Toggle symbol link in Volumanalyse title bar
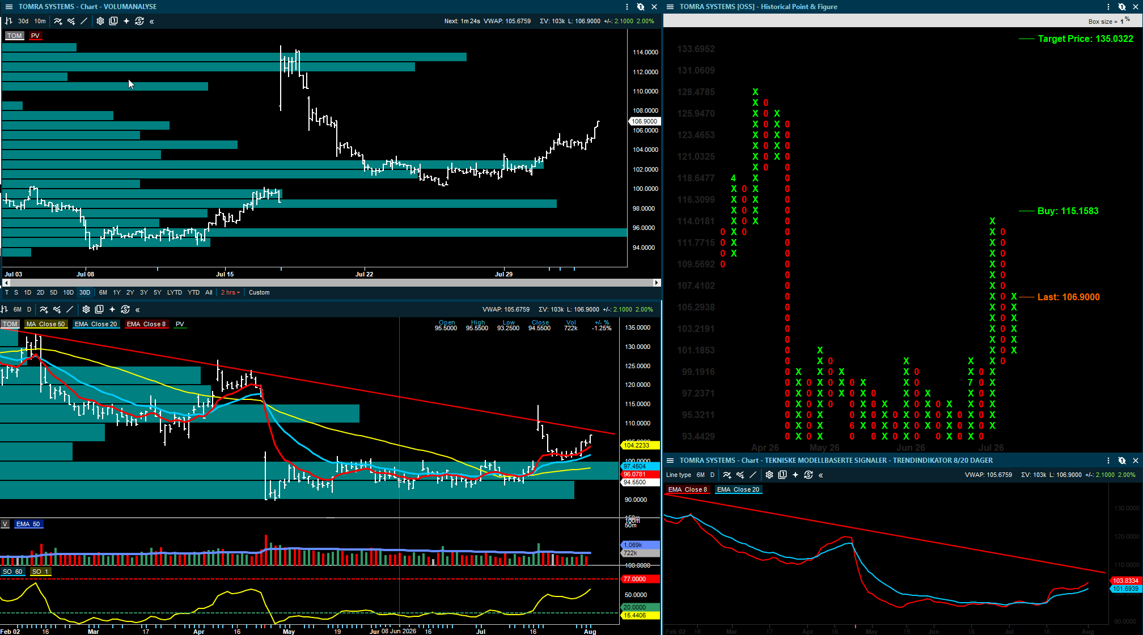Image resolution: width=1143 pixels, height=635 pixels. 641,7
